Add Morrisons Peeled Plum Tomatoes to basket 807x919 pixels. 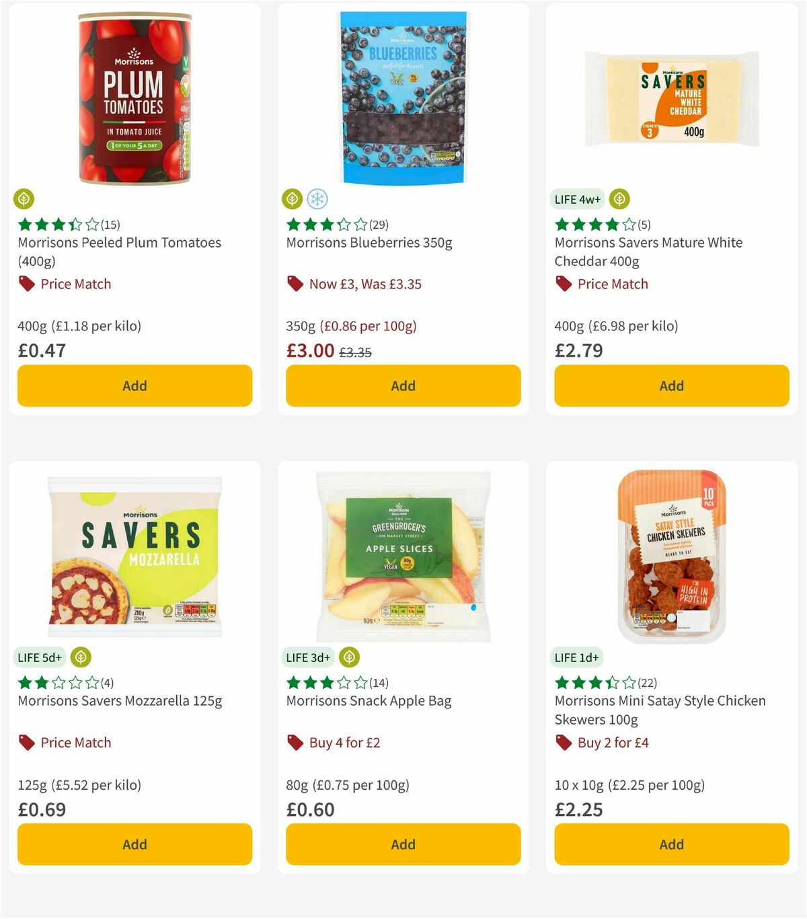click(x=134, y=385)
